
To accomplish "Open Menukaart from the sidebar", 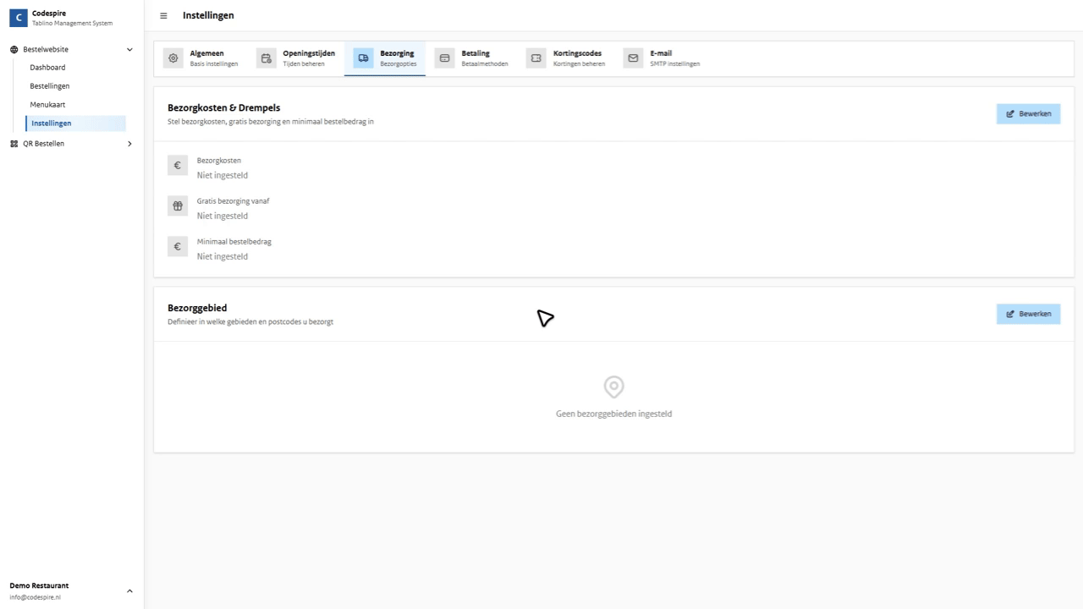I will pyautogui.click(x=48, y=104).
